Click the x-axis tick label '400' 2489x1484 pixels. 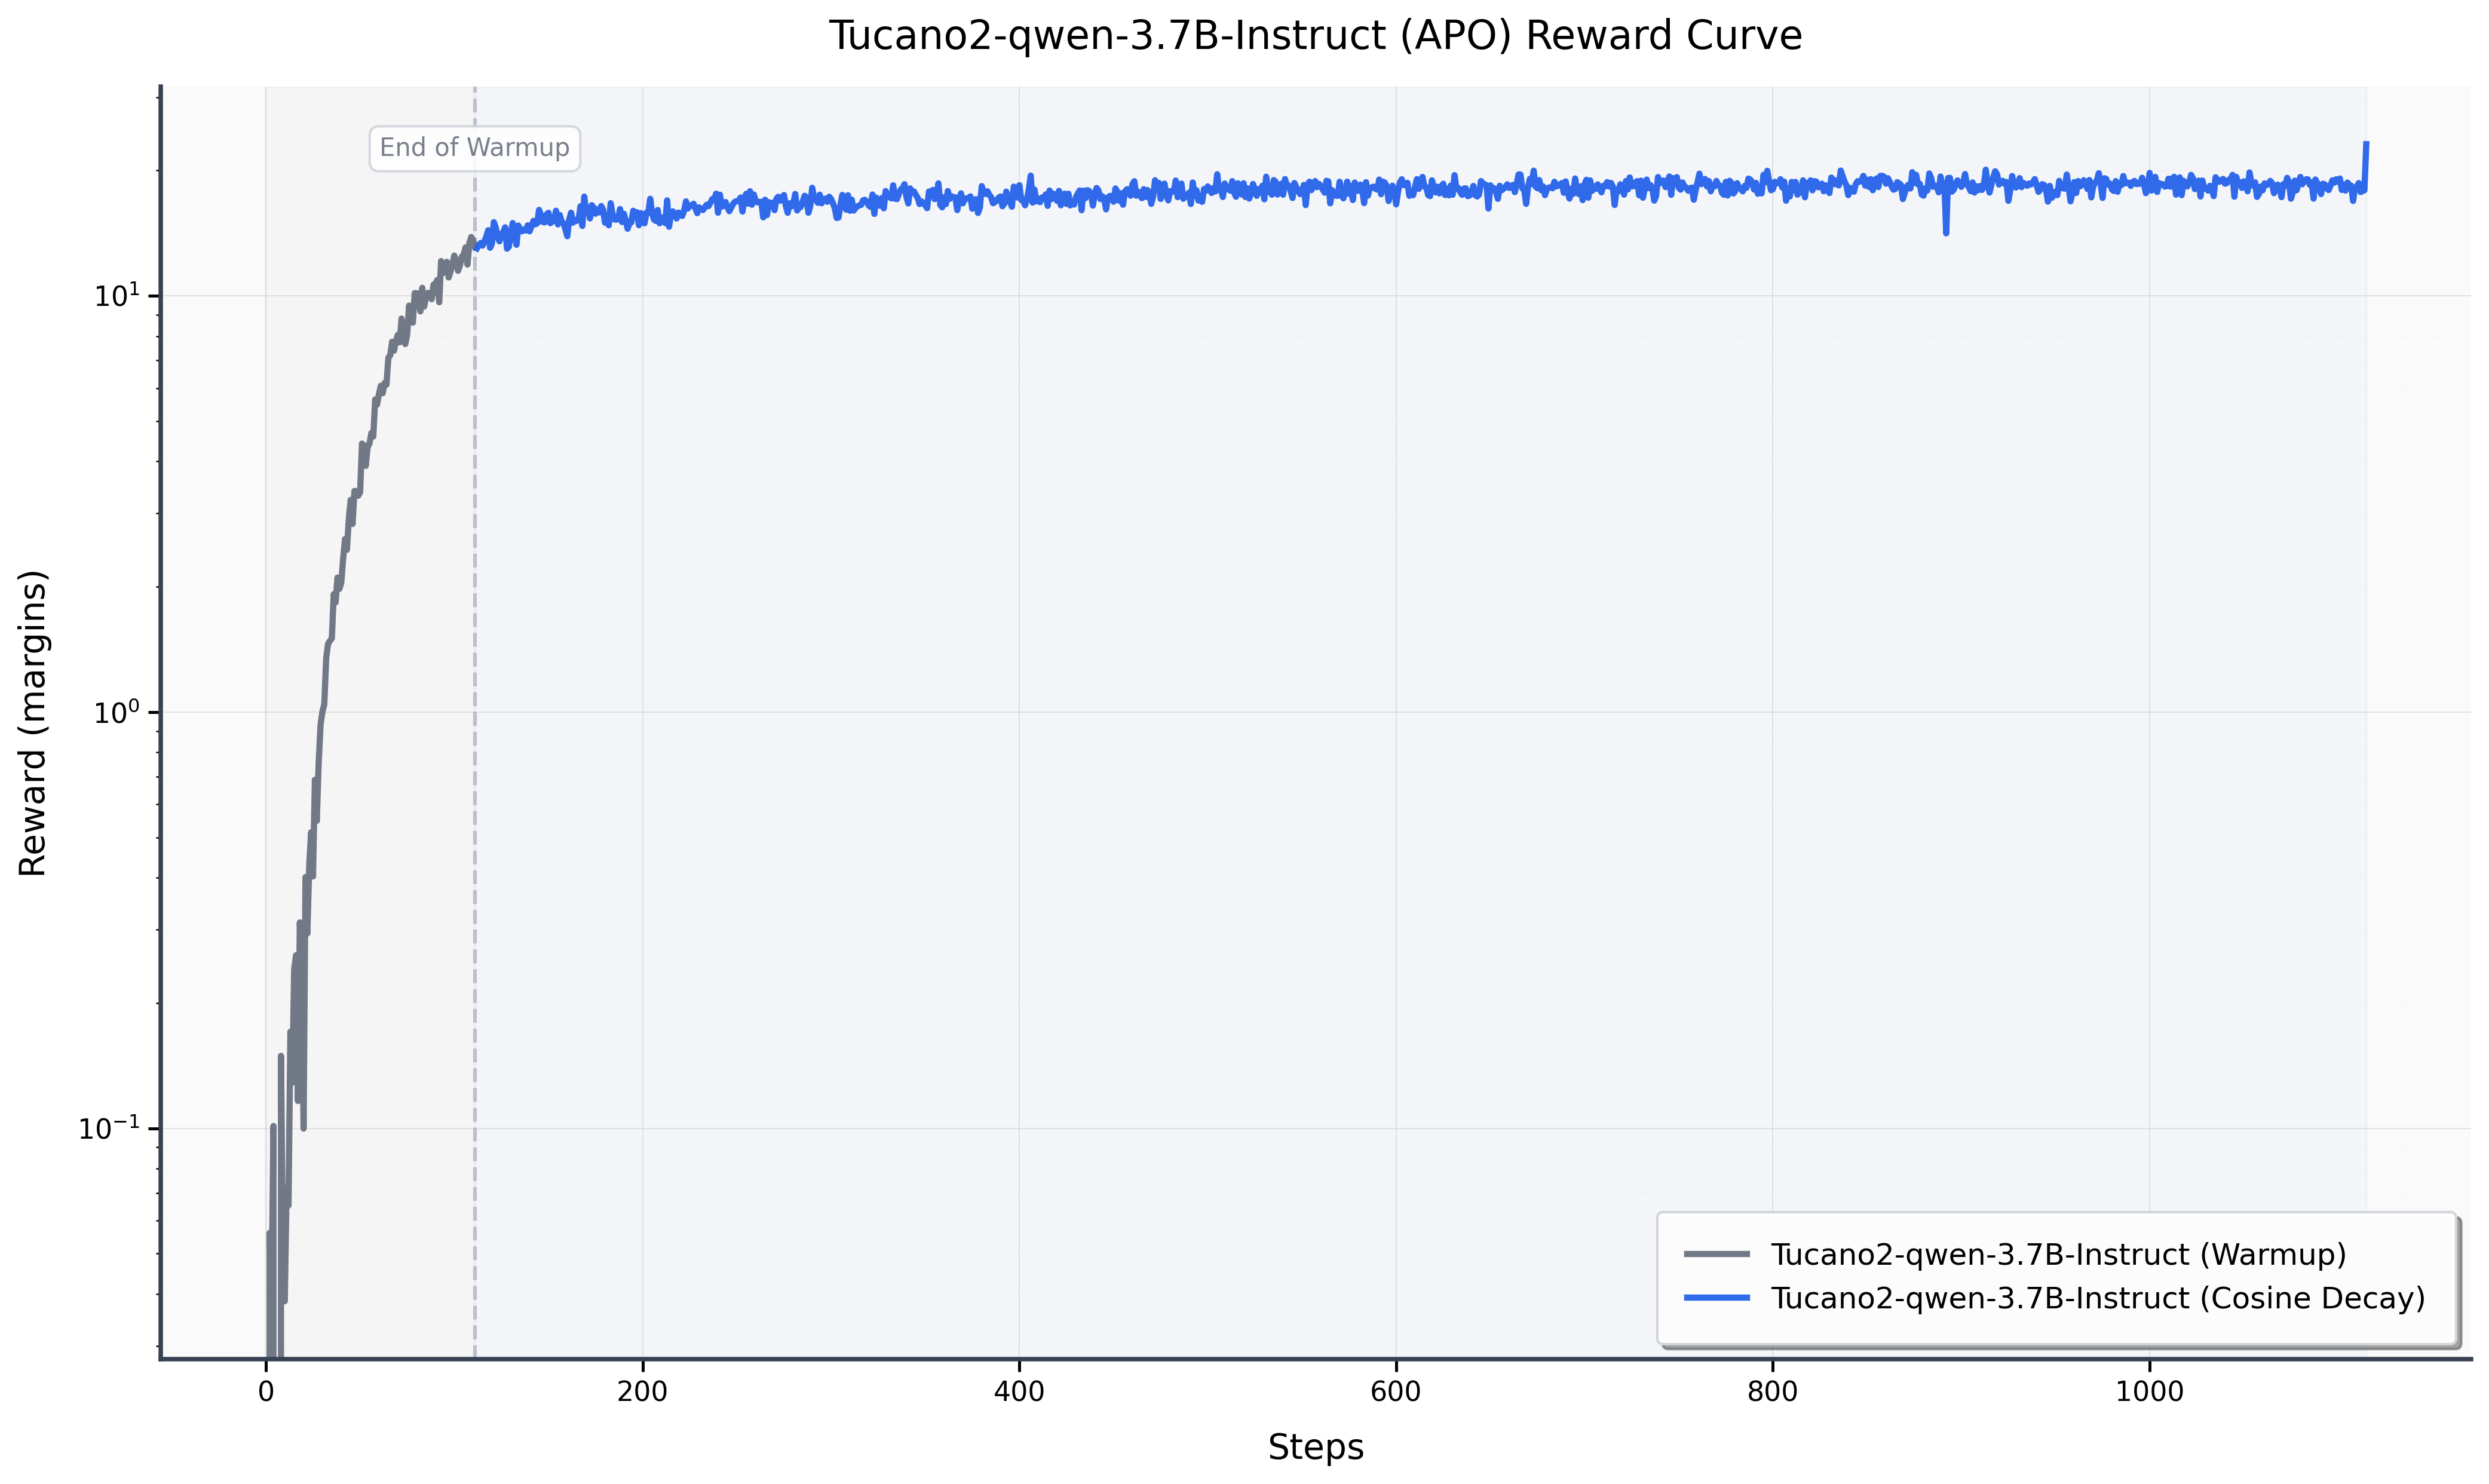click(x=1019, y=1392)
